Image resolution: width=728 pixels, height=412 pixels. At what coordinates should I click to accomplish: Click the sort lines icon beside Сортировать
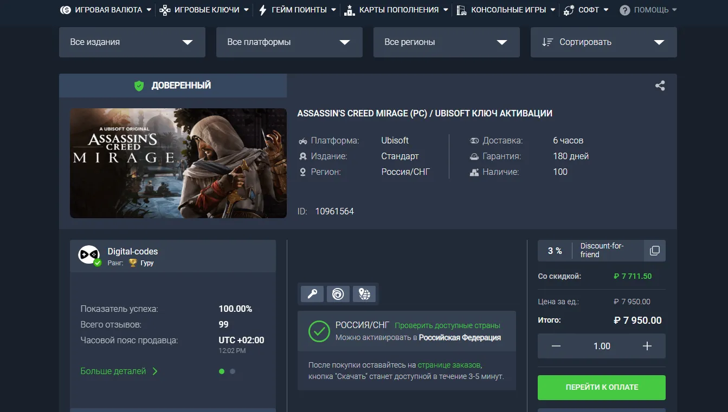click(547, 42)
